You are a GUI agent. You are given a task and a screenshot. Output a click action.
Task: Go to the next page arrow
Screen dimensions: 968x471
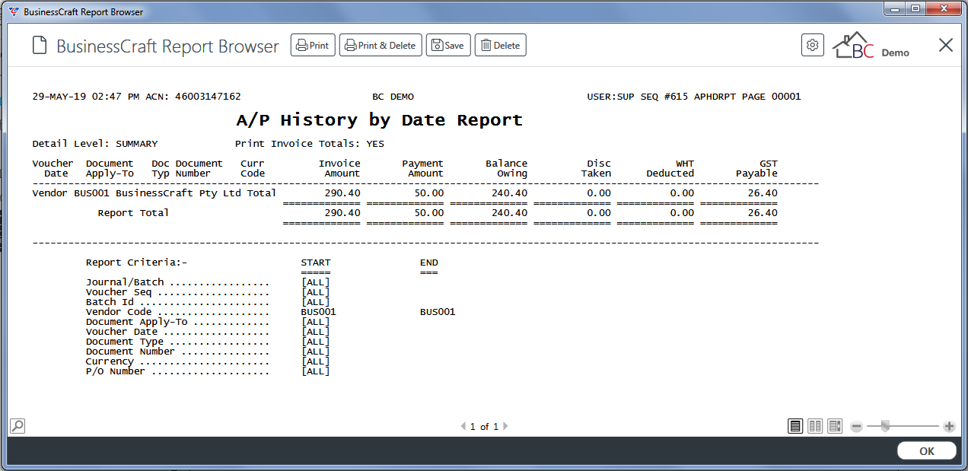505,427
